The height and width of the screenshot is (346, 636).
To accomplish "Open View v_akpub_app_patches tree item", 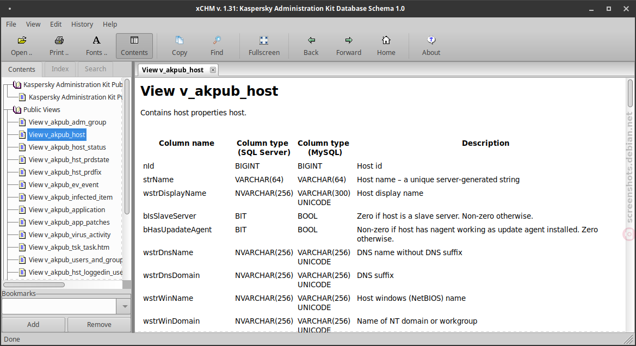I will tap(69, 223).
